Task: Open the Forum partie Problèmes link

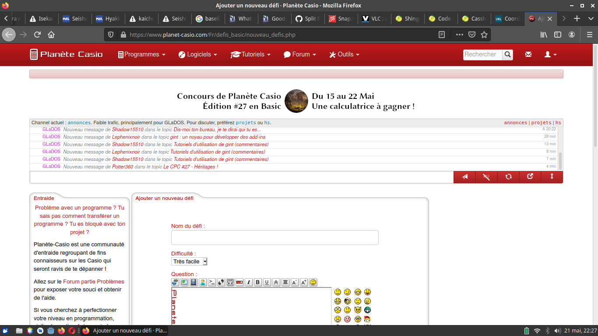Action: (94, 282)
